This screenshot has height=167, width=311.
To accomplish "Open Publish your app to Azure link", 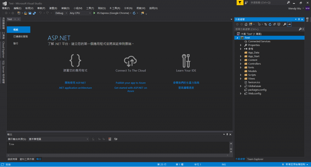I will 131,83.
